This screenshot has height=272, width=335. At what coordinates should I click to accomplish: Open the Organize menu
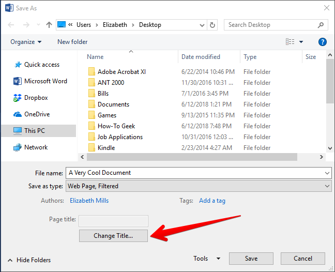(26, 42)
